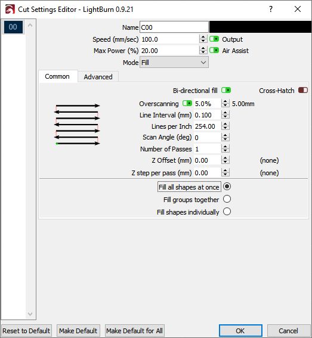Select Fill groups together option
Image resolution: width=312 pixels, height=338 pixels.
click(227, 199)
